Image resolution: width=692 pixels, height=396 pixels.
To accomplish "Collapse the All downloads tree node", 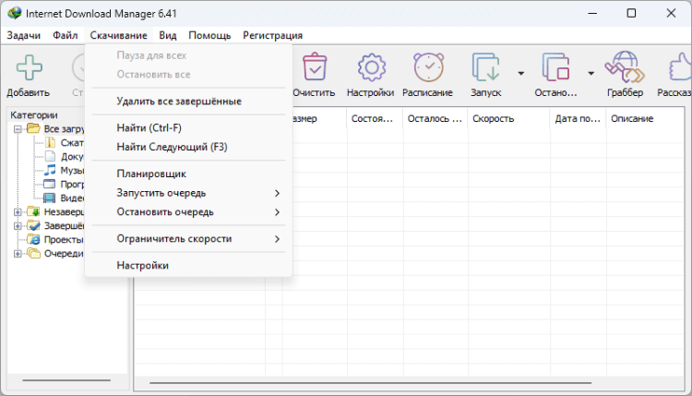I will pyautogui.click(x=18, y=129).
